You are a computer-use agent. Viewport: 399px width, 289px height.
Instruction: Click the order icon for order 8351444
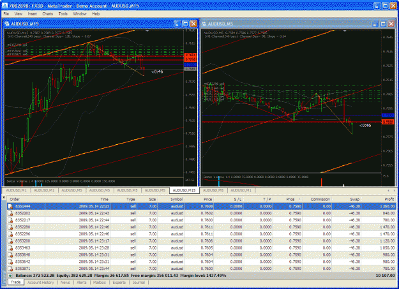10,206
